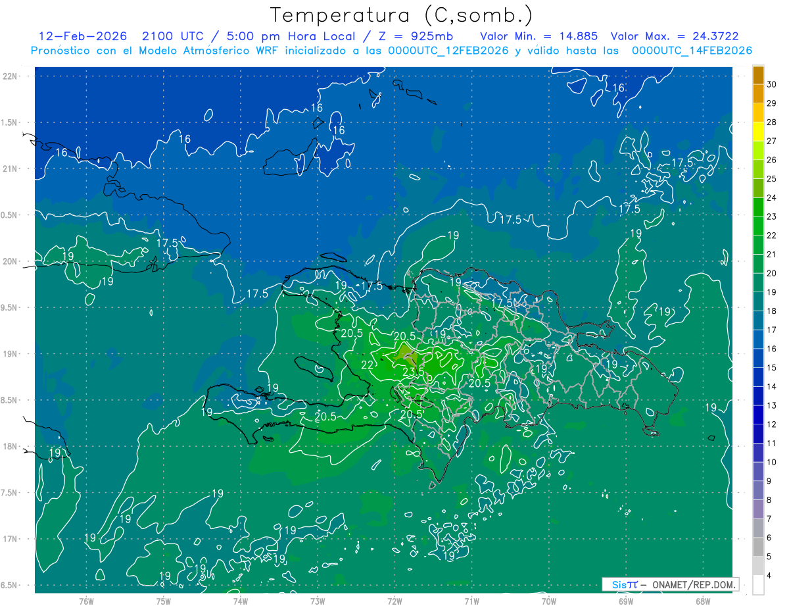The image size is (789, 610).
Task: Click the legend scale number 24
Action: coord(772,197)
